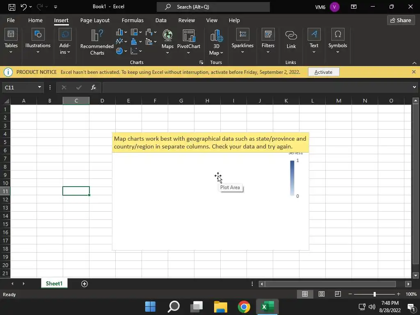Click the zoom slider handle
The image size is (420, 315).
point(374,294)
